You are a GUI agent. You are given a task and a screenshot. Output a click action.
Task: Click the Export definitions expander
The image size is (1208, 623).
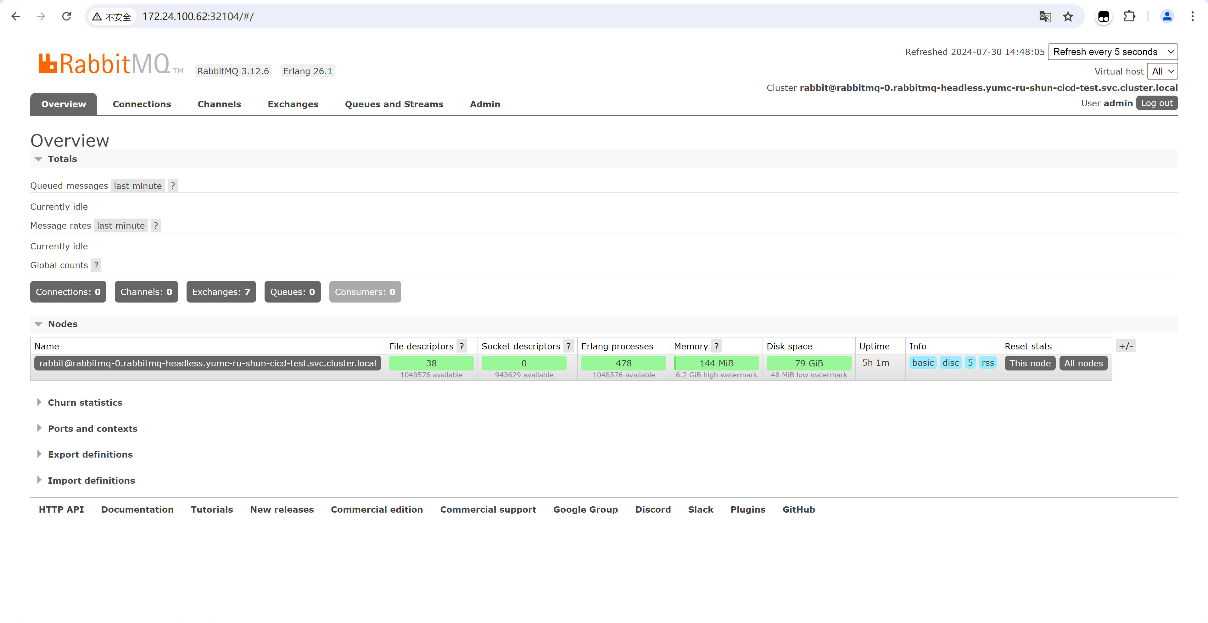point(90,454)
